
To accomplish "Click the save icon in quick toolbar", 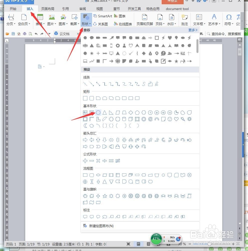I will click(x=13, y=34).
